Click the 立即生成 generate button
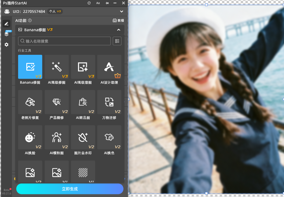 [70, 189]
